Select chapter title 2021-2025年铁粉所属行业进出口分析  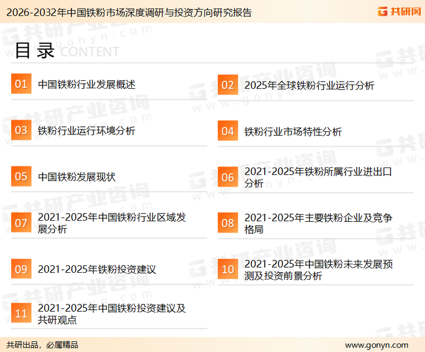(318, 177)
